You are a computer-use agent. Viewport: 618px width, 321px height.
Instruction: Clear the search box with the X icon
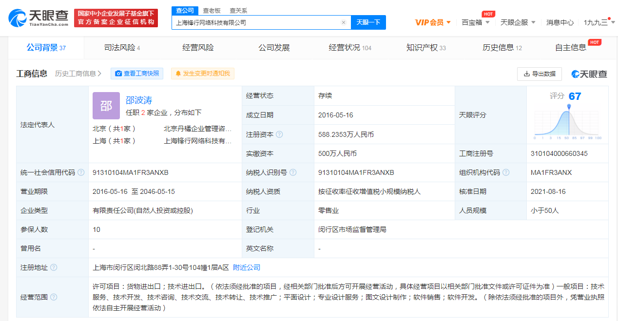tap(344, 22)
